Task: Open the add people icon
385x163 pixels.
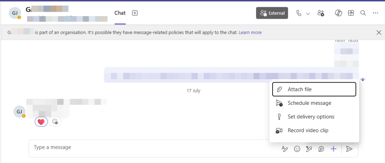Action: click(x=321, y=13)
